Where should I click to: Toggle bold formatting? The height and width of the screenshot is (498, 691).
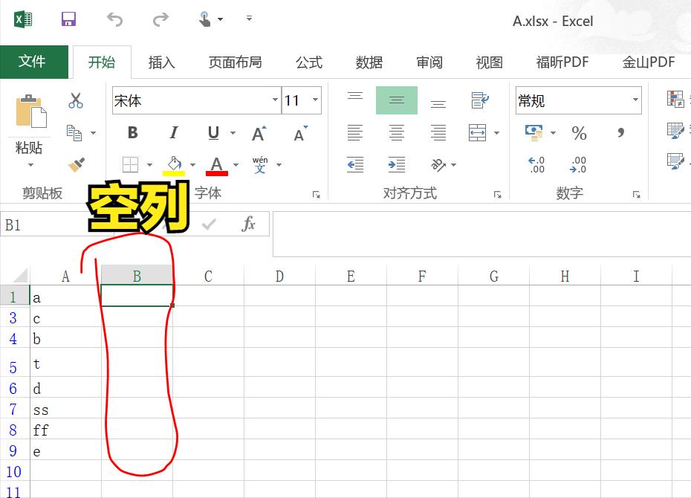click(x=132, y=133)
